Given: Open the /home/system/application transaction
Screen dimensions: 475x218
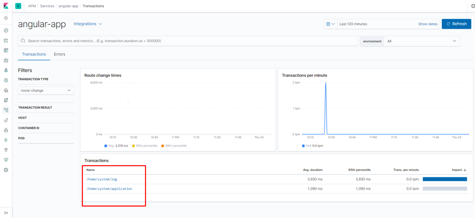Looking at the screenshot, I should (x=109, y=189).
